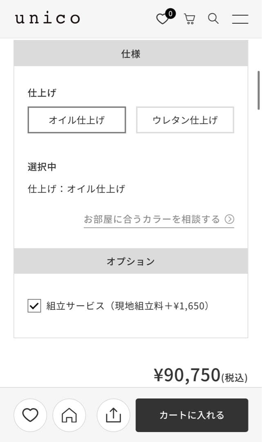Reselect the オイル仕上げ finish option
262x442 pixels.
click(76, 120)
